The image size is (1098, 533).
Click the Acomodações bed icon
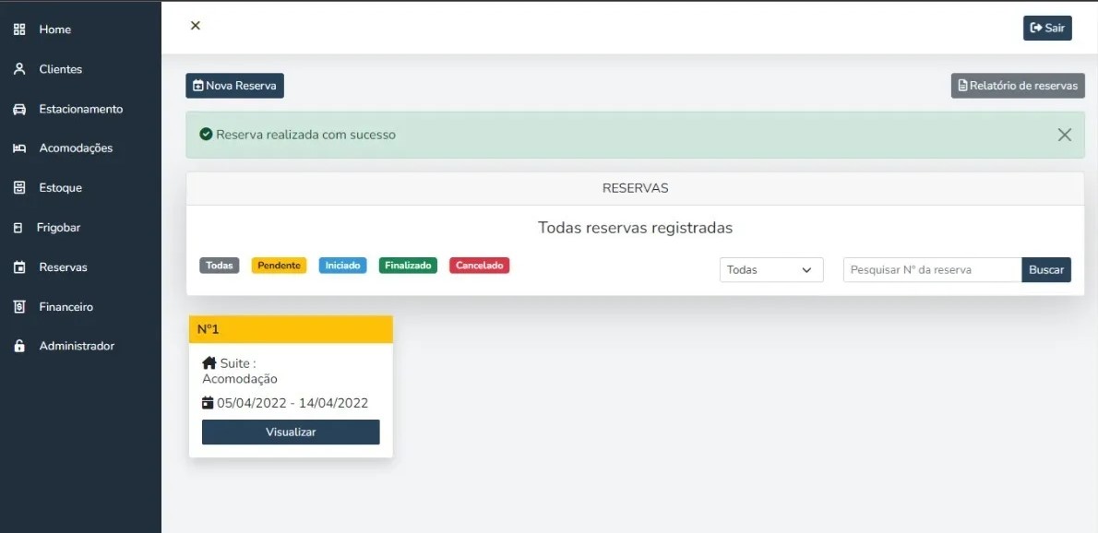tap(21, 148)
